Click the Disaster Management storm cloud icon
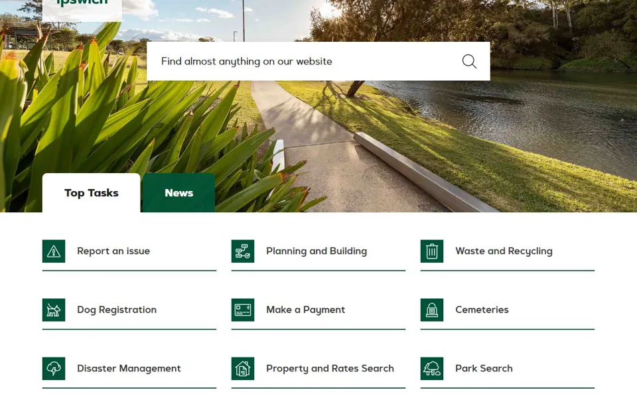The height and width of the screenshot is (398, 637). (54, 368)
